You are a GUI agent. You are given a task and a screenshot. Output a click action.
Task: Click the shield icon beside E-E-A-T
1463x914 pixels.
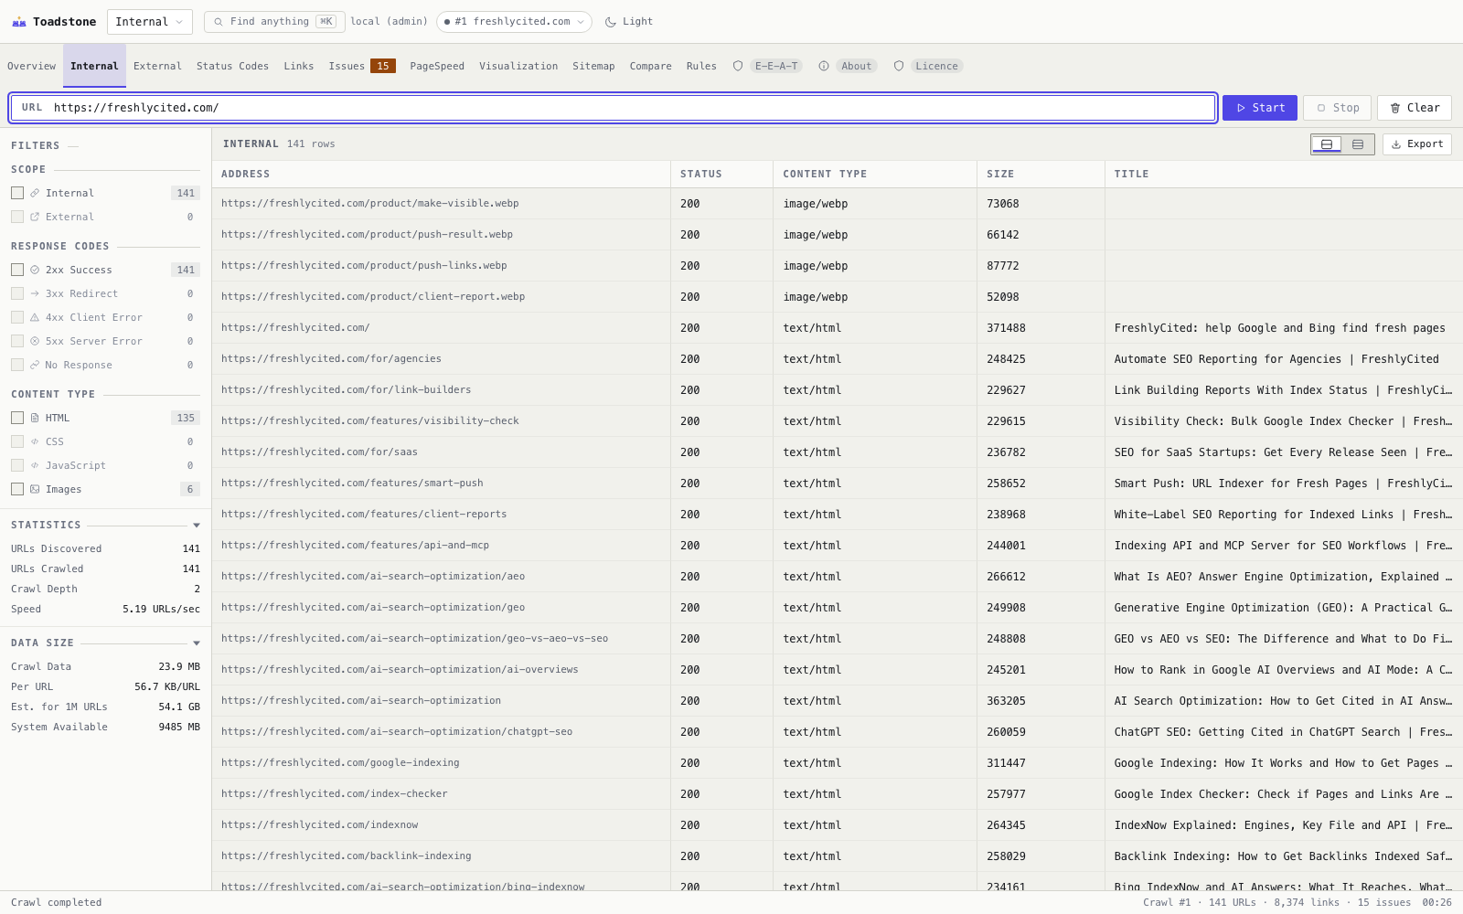click(x=738, y=66)
